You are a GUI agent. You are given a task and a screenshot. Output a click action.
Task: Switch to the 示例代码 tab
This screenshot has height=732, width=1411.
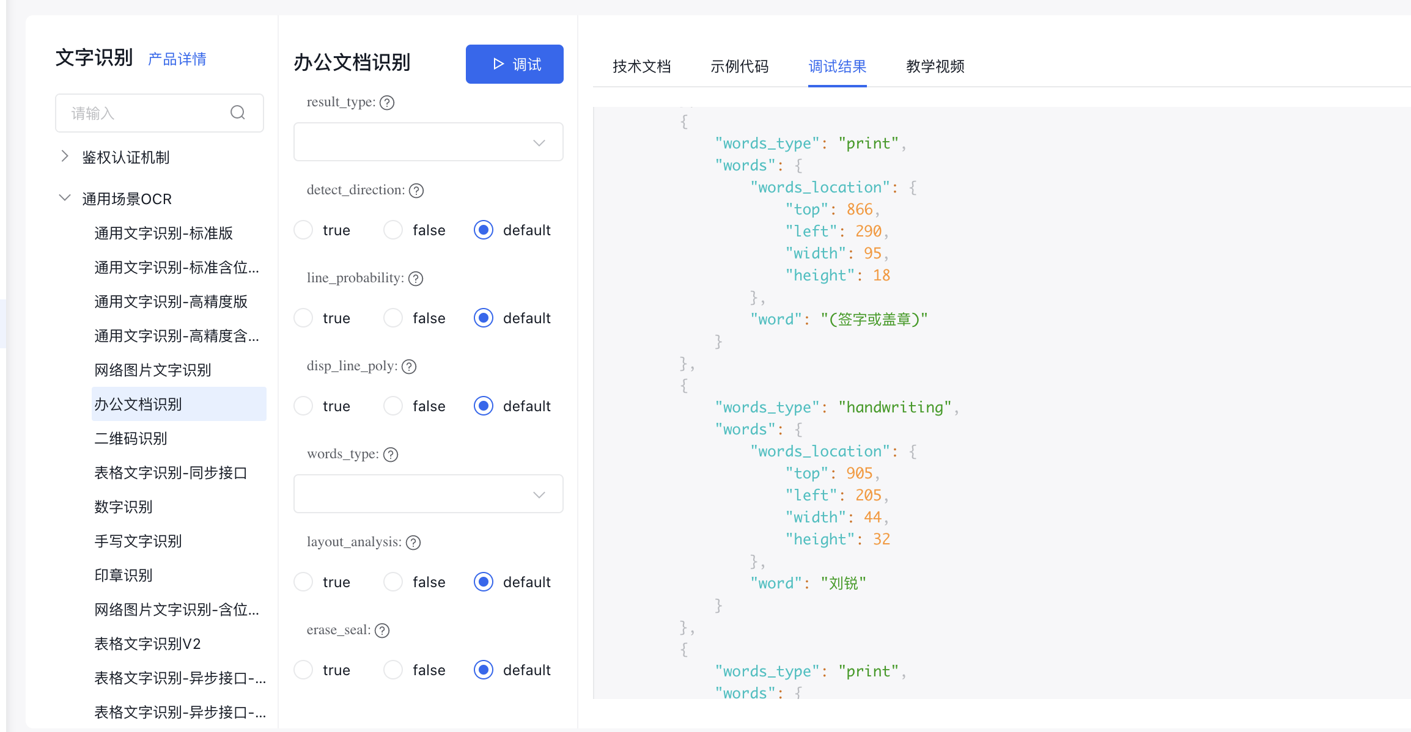[x=740, y=66]
